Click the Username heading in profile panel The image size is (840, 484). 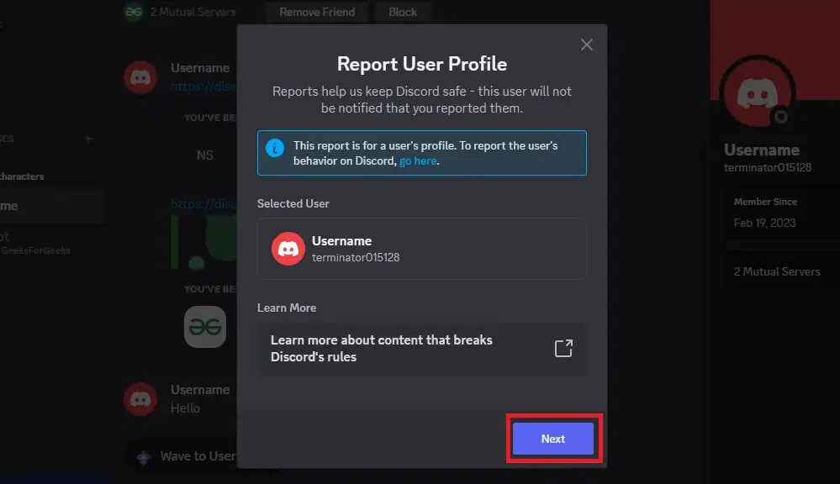761,150
